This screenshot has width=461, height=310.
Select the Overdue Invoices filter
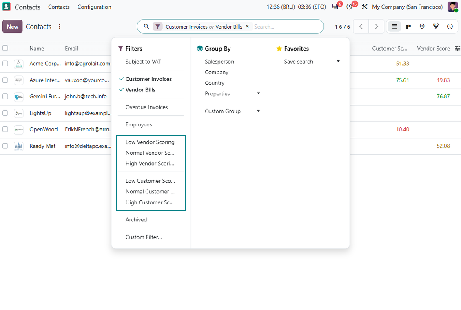click(x=146, y=107)
